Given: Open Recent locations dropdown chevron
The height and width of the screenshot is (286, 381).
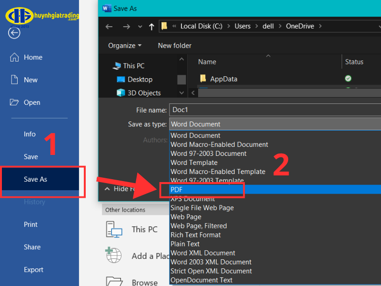Looking at the screenshot, I should [140, 26].
